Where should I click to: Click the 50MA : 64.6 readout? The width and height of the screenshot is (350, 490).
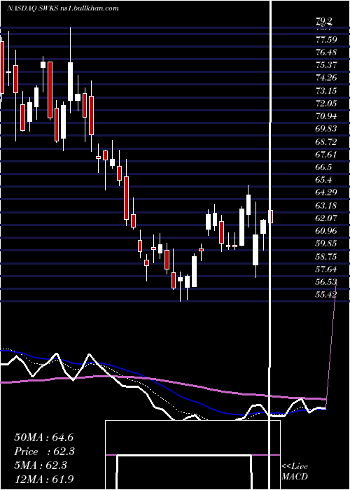[x=44, y=437]
